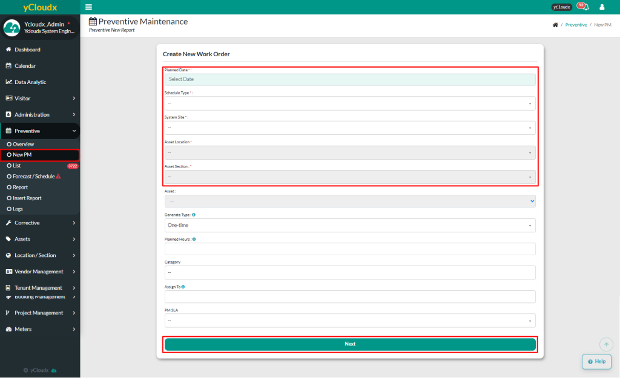Open Data Analytic in the sidebar
The image size is (620, 378).
[x=30, y=82]
